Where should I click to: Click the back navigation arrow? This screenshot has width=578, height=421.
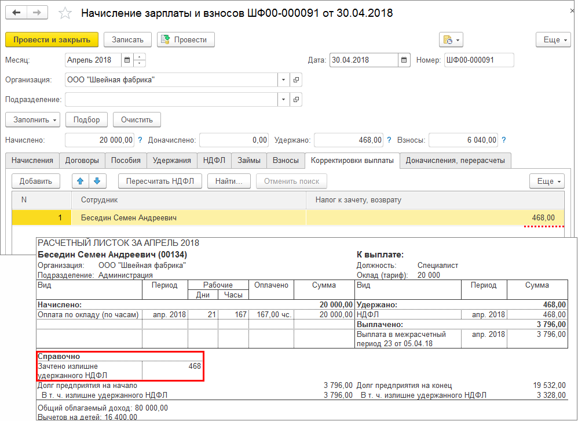coord(17,13)
